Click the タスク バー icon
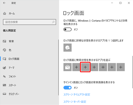 click(5, 94)
